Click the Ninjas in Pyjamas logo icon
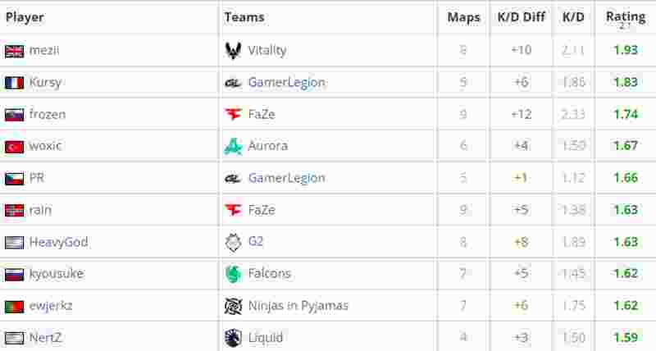The width and height of the screenshot is (656, 351). 233,306
